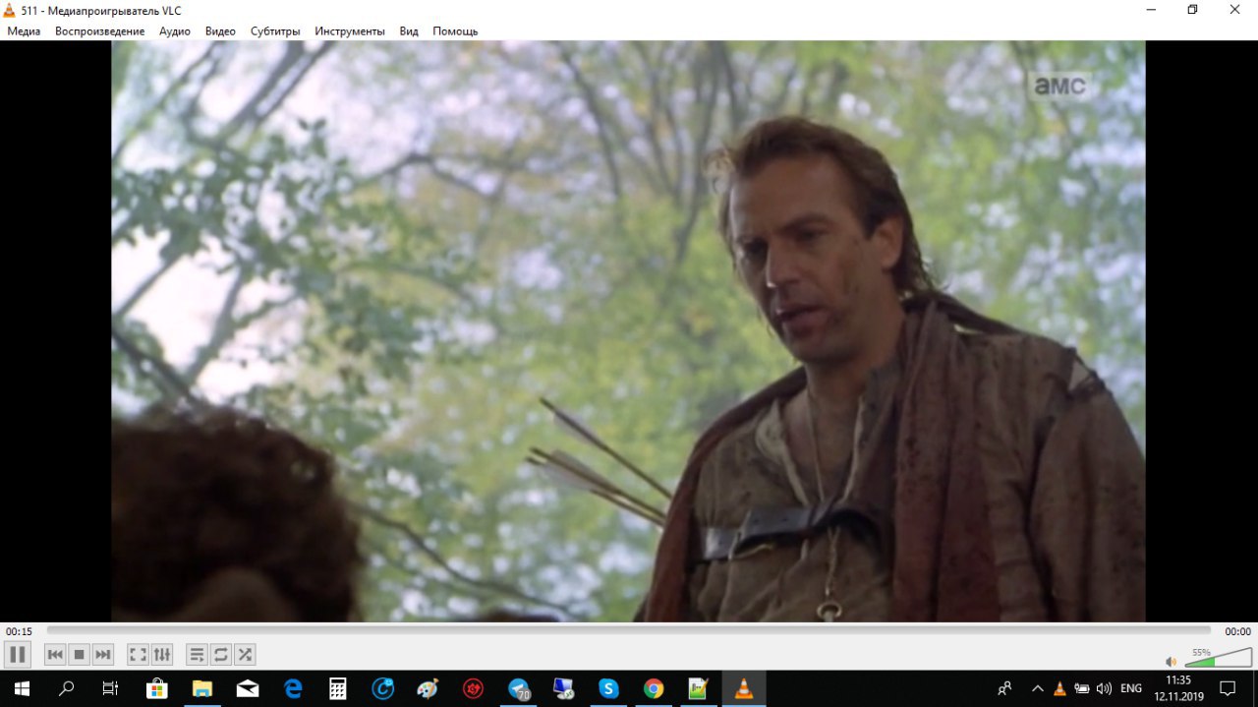This screenshot has width=1258, height=707.
Task: Adjust the 55% volume slider
Action: click(1218, 658)
